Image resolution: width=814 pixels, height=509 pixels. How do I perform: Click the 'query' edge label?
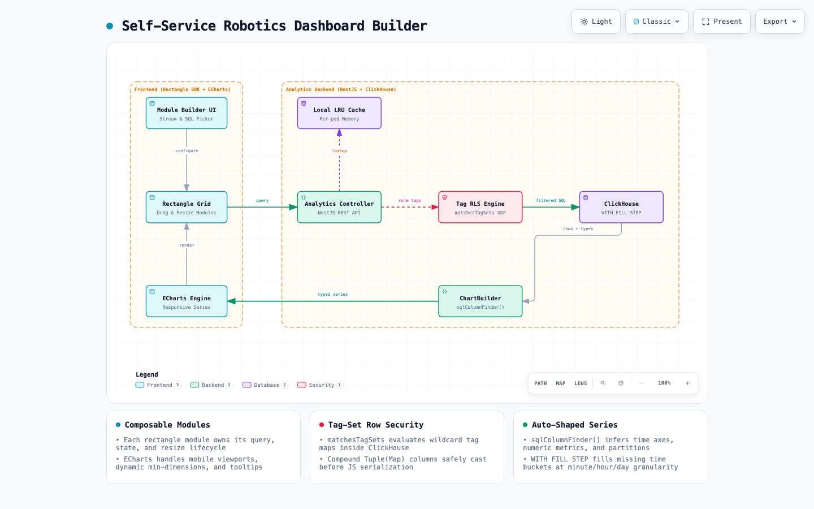coord(262,201)
